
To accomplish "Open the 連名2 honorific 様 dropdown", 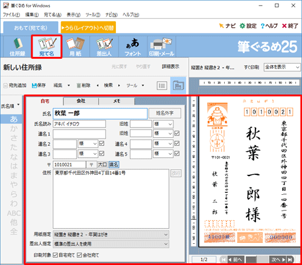I will pos(88,143).
